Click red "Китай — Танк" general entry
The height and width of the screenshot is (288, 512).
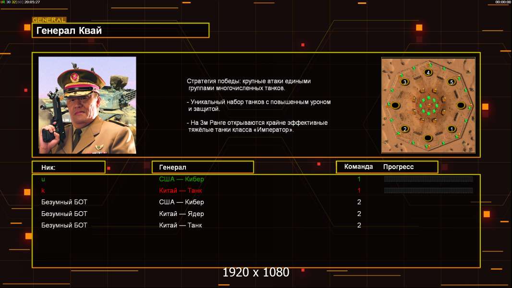pos(181,191)
